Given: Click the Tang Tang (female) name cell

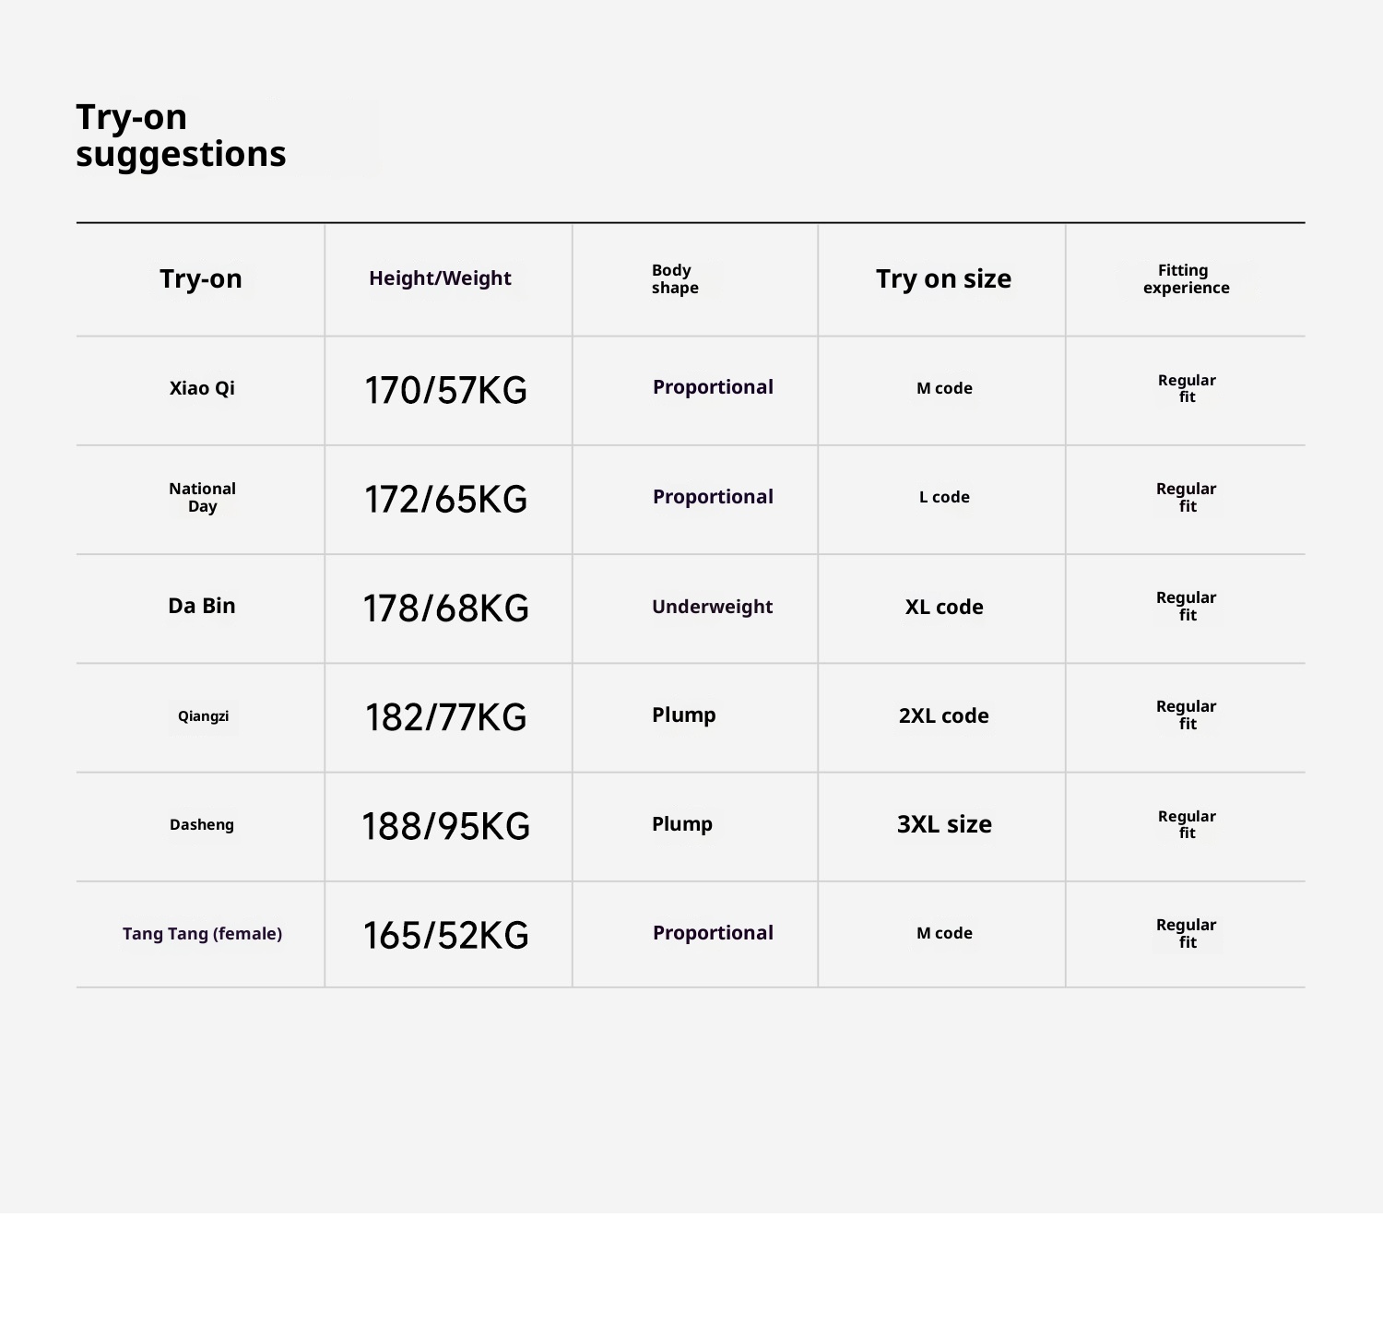Looking at the screenshot, I should [x=202, y=934].
